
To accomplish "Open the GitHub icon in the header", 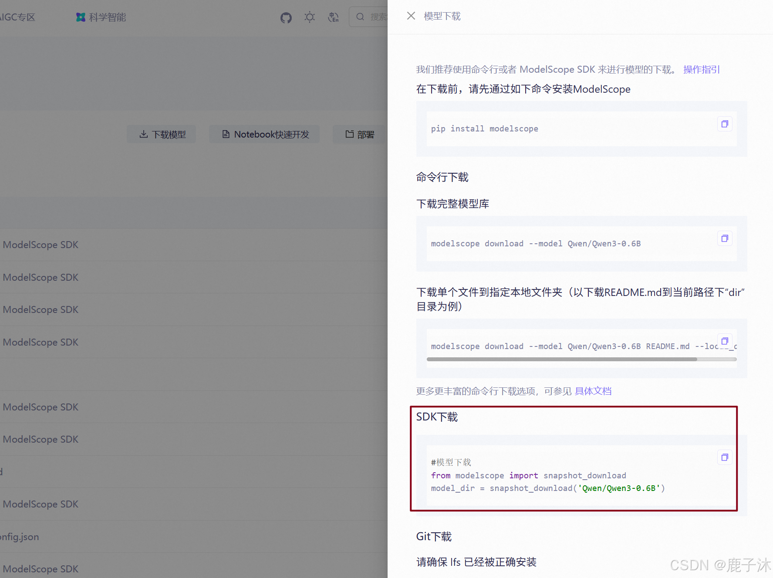I will tap(286, 17).
